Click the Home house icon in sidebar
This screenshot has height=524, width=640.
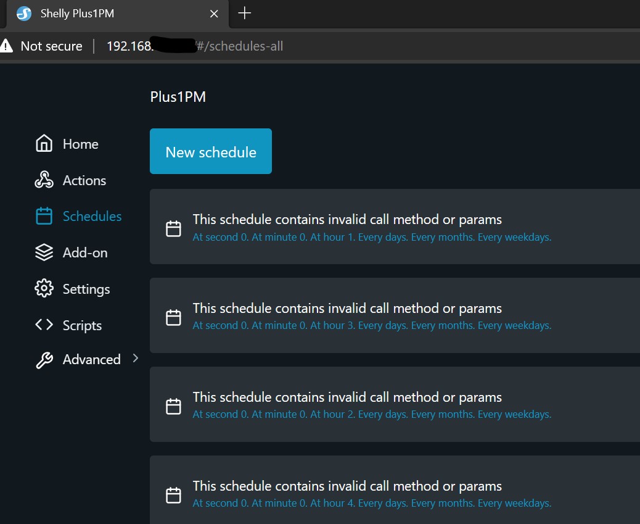tap(44, 143)
